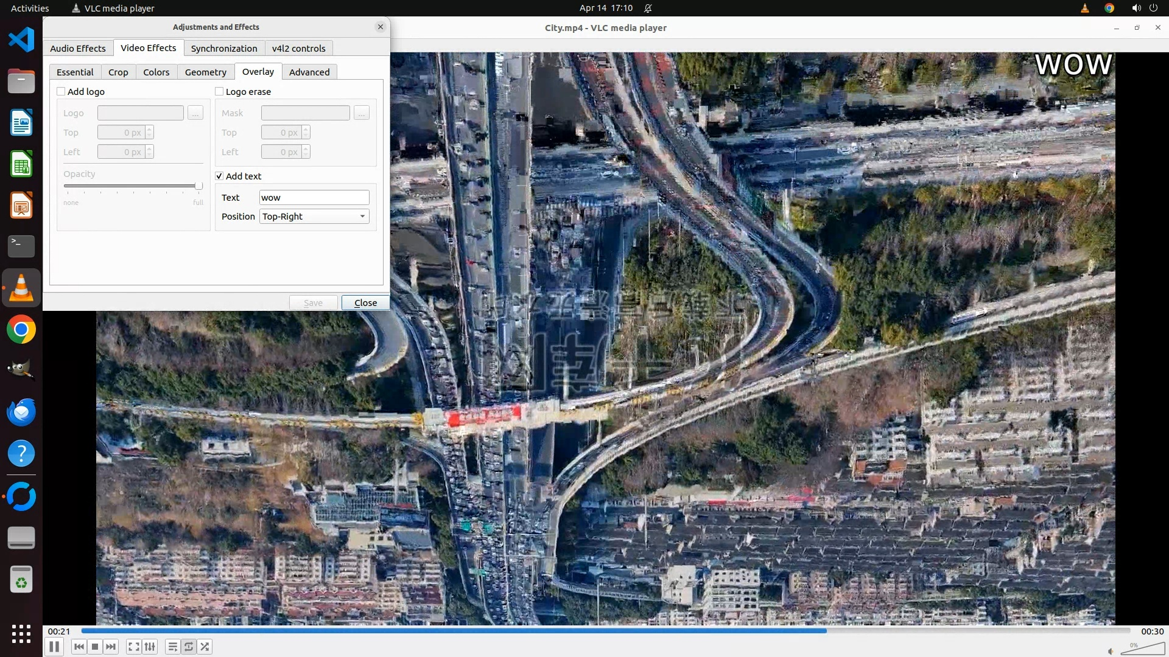The height and width of the screenshot is (657, 1169).
Task: Toggle fullscreen video mode
Action: tap(134, 647)
